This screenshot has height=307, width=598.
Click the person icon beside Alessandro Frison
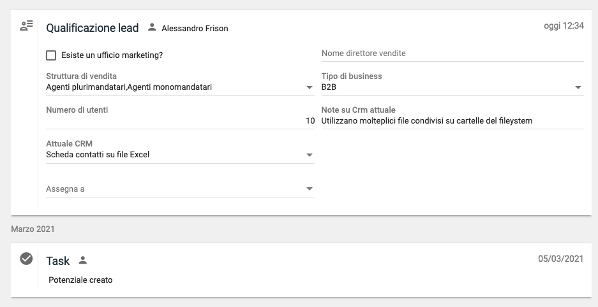151,27
